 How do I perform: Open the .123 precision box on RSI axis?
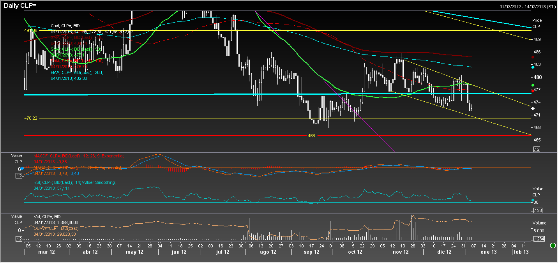coord(537,210)
